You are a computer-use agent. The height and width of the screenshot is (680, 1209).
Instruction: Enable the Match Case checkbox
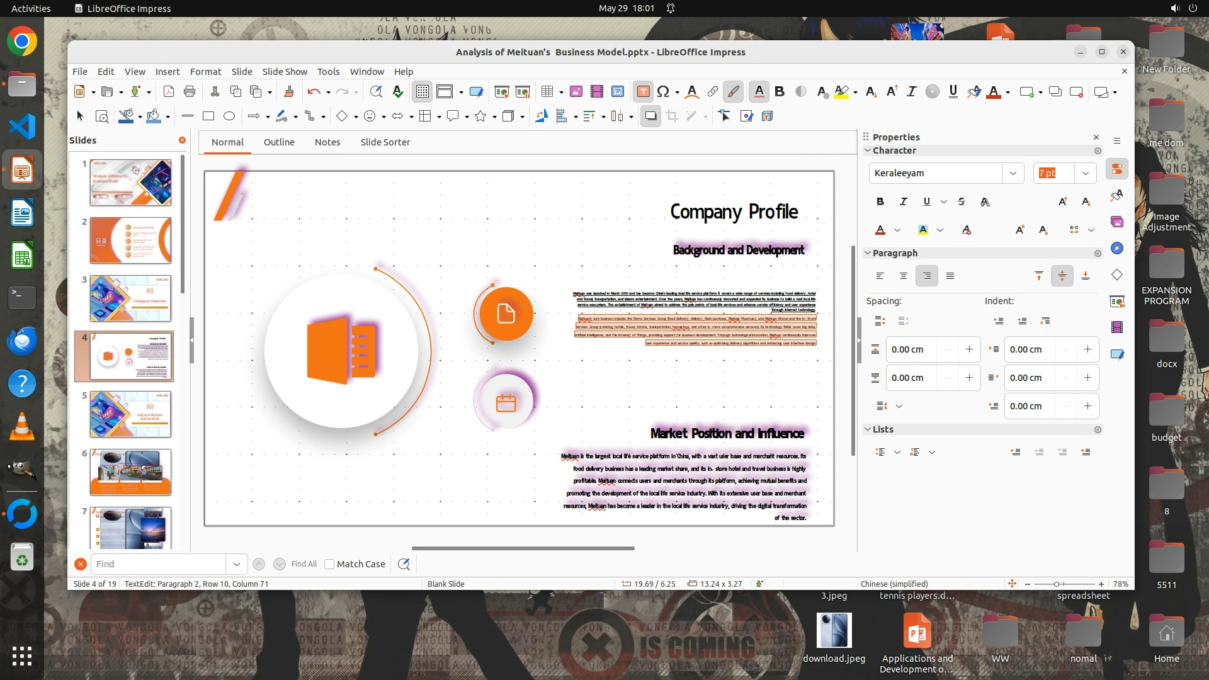click(x=329, y=564)
